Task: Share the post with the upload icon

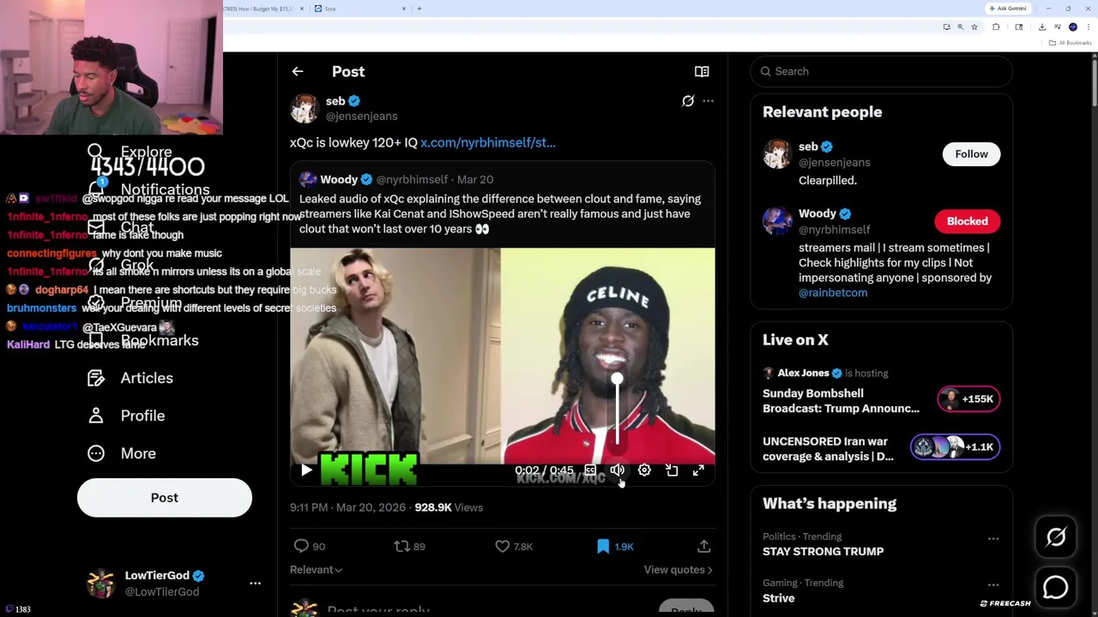Action: pyautogui.click(x=703, y=546)
